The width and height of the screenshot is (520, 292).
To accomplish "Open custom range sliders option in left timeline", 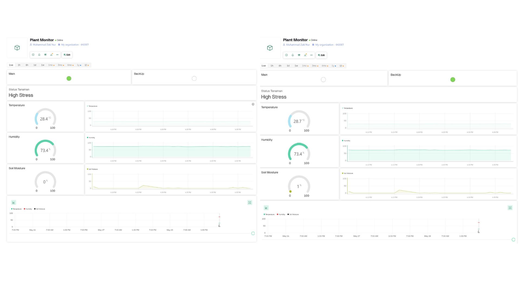I will (86, 65).
